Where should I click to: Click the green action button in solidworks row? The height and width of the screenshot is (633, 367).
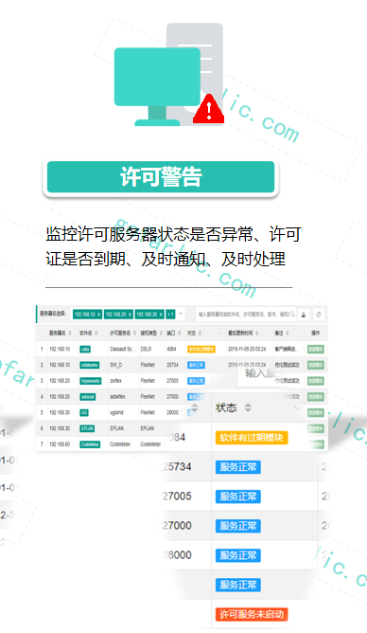click(x=315, y=365)
